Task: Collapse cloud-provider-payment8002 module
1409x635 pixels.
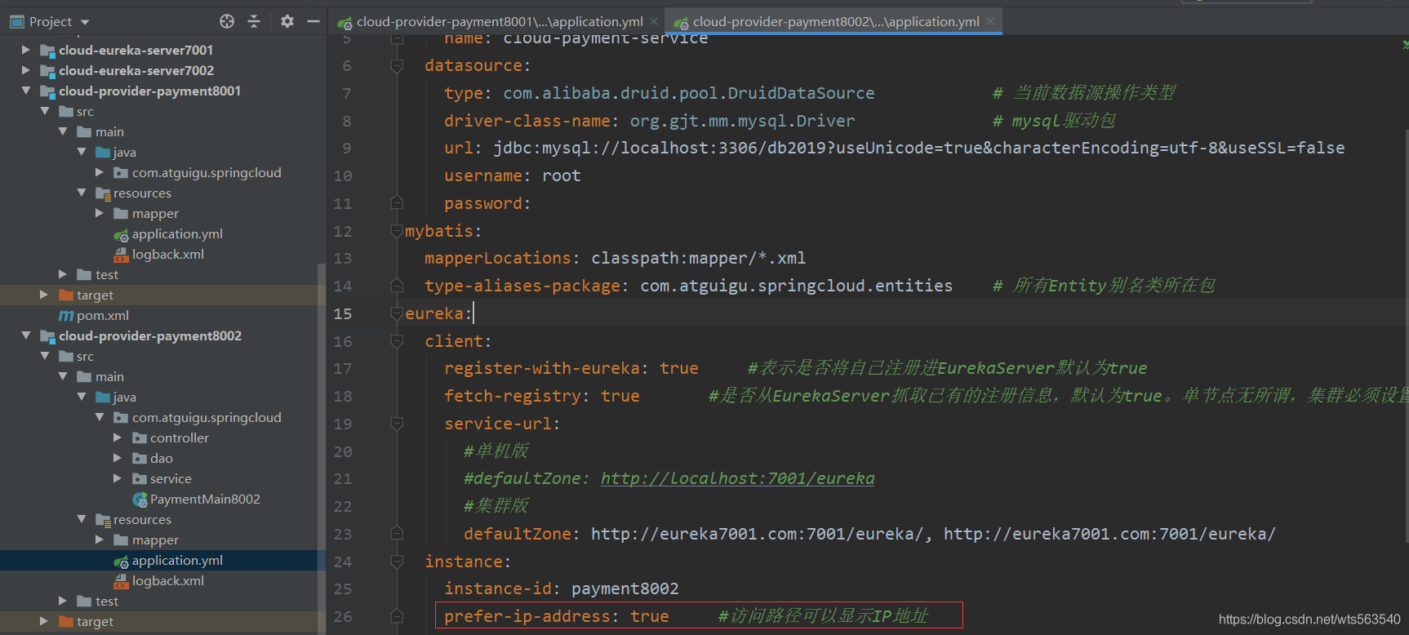Action: coord(26,335)
